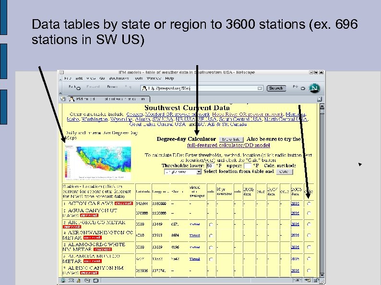
Task: Open the calculation method dropdown
Action: click(183, 172)
